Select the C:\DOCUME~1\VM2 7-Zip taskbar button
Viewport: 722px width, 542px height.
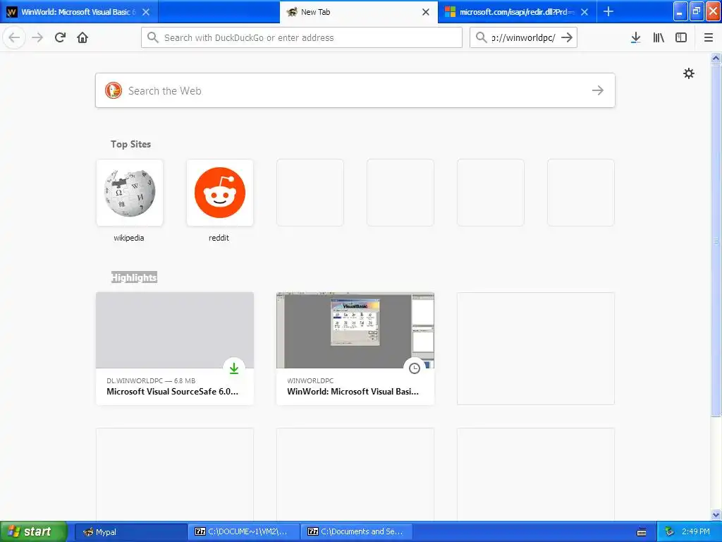click(x=243, y=531)
